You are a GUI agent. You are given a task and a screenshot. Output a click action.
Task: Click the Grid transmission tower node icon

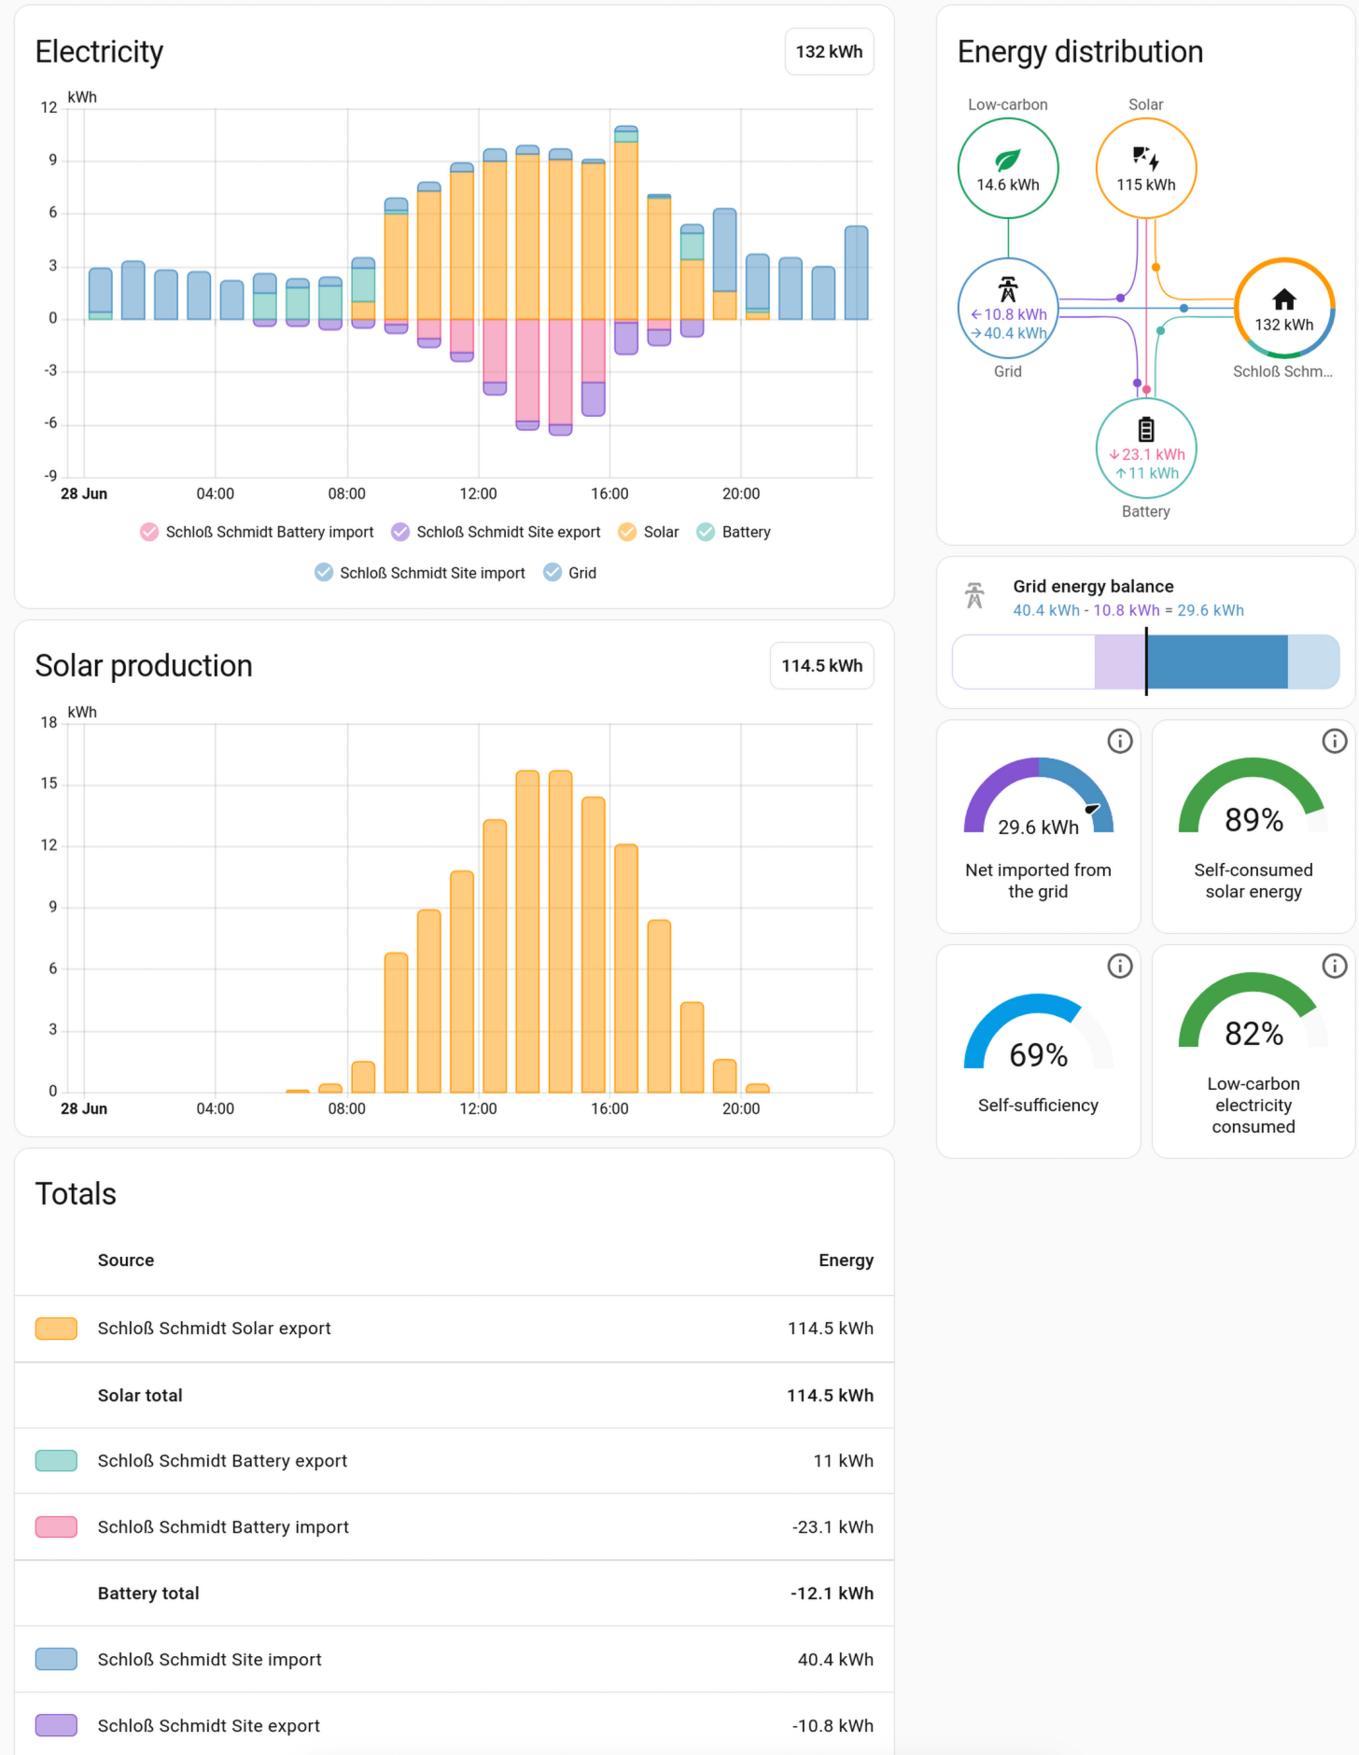(1007, 289)
